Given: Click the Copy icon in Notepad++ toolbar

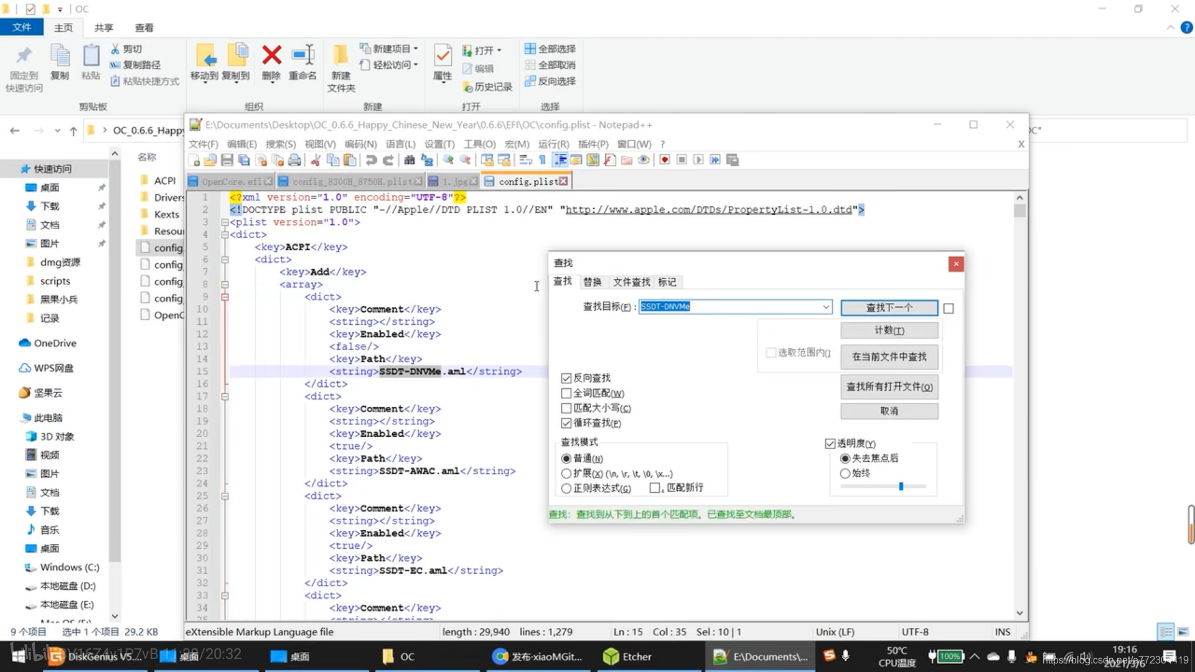Looking at the screenshot, I should (333, 161).
